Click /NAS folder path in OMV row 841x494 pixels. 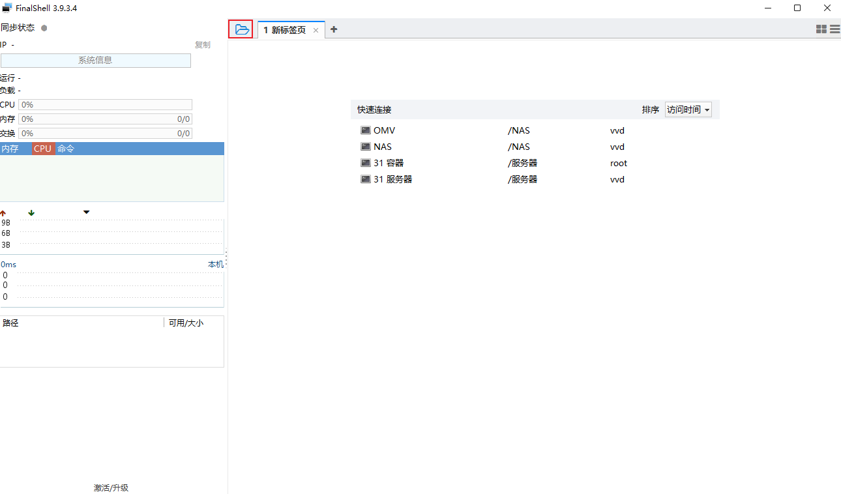pos(519,130)
